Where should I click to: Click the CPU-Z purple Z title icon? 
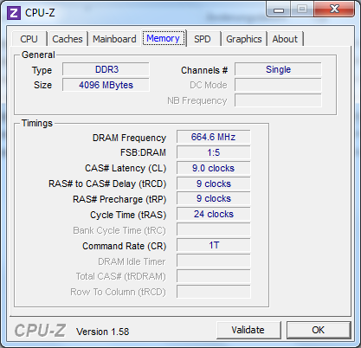coord(14,13)
